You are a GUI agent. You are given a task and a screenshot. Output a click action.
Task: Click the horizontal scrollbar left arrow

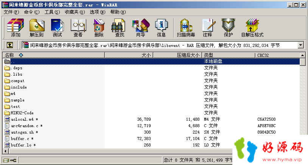(6, 151)
